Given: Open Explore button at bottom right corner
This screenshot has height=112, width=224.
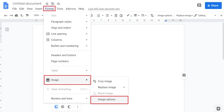Looking at the screenshot, I should 218,109.
